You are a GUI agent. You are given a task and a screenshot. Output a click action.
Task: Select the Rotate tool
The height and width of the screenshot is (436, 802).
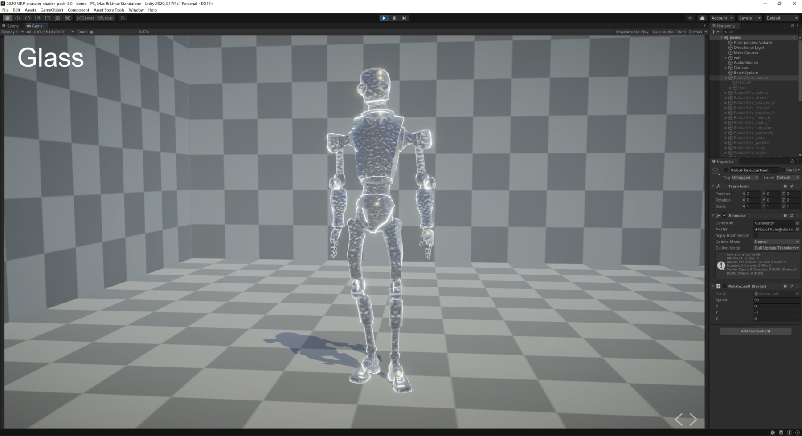pyautogui.click(x=28, y=18)
